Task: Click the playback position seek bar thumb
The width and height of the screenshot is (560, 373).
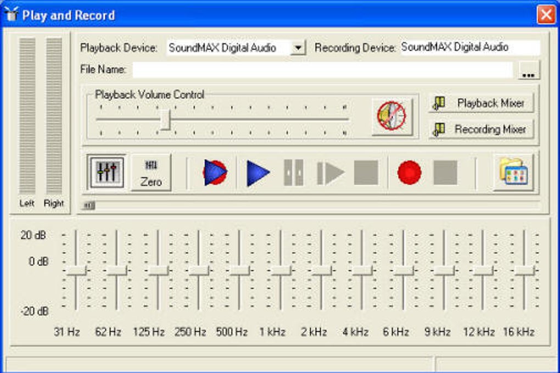Action: click(x=89, y=206)
